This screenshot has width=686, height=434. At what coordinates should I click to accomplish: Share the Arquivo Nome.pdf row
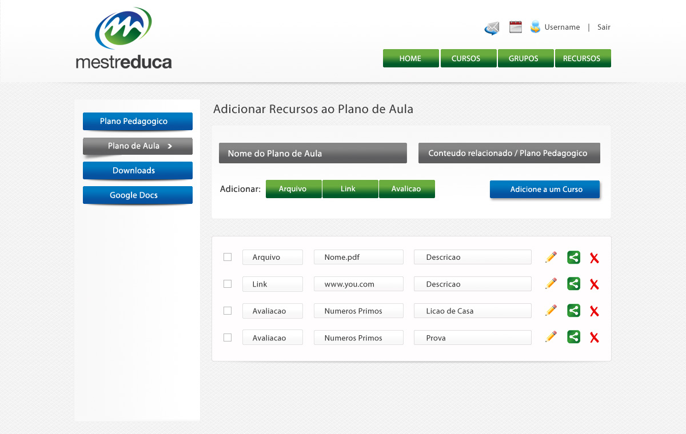coord(573,257)
